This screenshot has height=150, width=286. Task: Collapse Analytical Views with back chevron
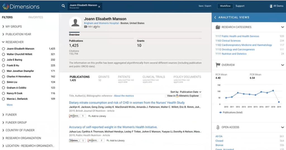[x=215, y=17]
